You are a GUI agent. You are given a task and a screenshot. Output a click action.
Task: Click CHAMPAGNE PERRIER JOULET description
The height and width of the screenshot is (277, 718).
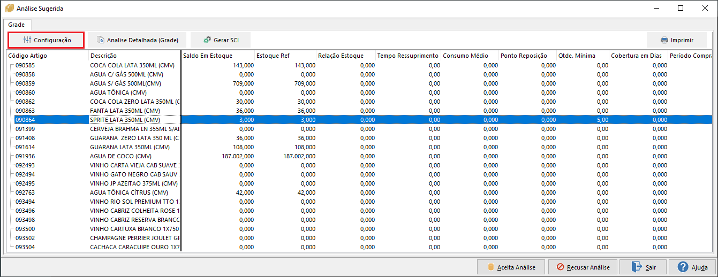[135, 238]
